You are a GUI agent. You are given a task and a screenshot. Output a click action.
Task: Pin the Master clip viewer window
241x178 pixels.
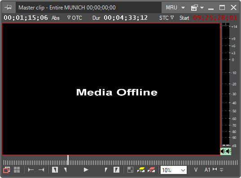8,7
